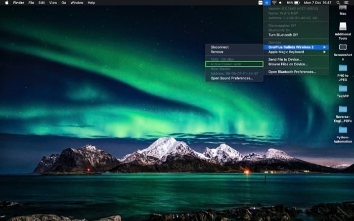Choose Send File to Device
Screen dimensions: 354x221
296,60
